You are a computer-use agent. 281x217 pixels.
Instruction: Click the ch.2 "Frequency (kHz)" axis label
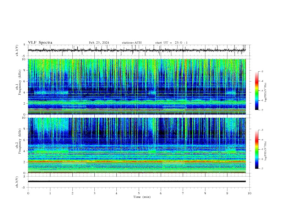coord(20,141)
